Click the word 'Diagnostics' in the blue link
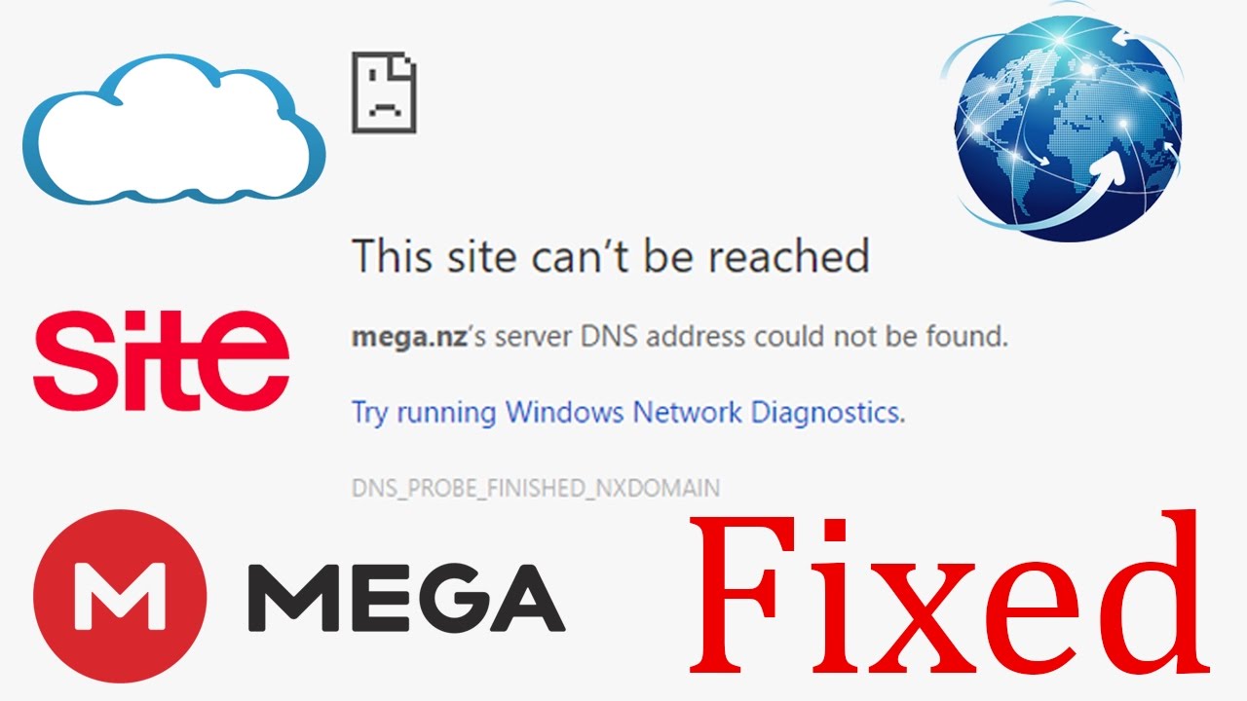Image resolution: width=1247 pixels, height=701 pixels. click(828, 413)
